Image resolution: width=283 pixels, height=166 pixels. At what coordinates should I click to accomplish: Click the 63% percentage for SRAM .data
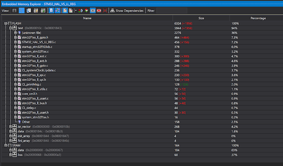[x=234, y=150]
